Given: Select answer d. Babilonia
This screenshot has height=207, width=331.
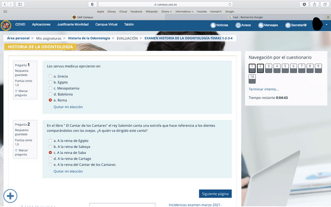Looking at the screenshot, I should click(50, 94).
